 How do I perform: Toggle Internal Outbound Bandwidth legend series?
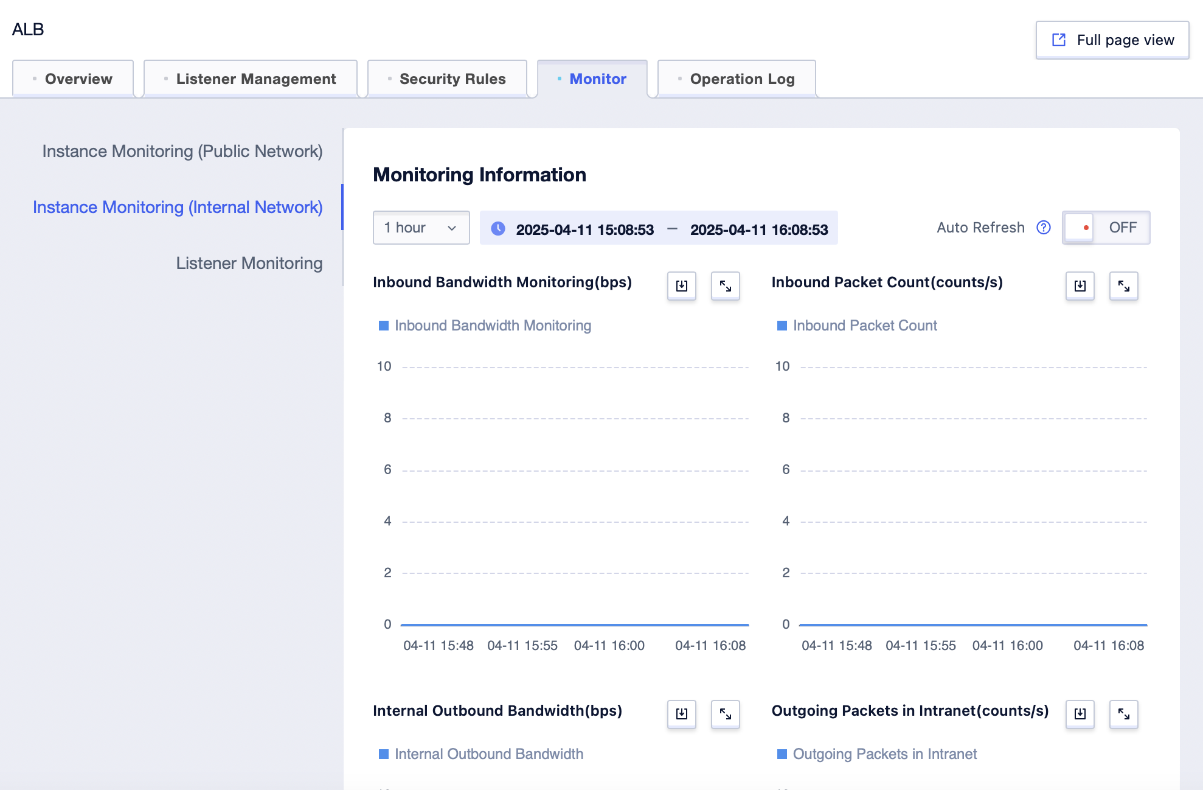pos(480,754)
